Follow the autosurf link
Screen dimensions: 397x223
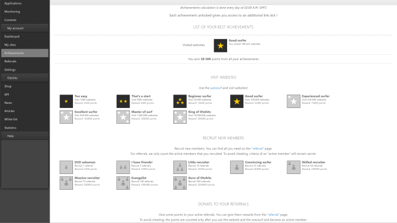tap(216, 88)
